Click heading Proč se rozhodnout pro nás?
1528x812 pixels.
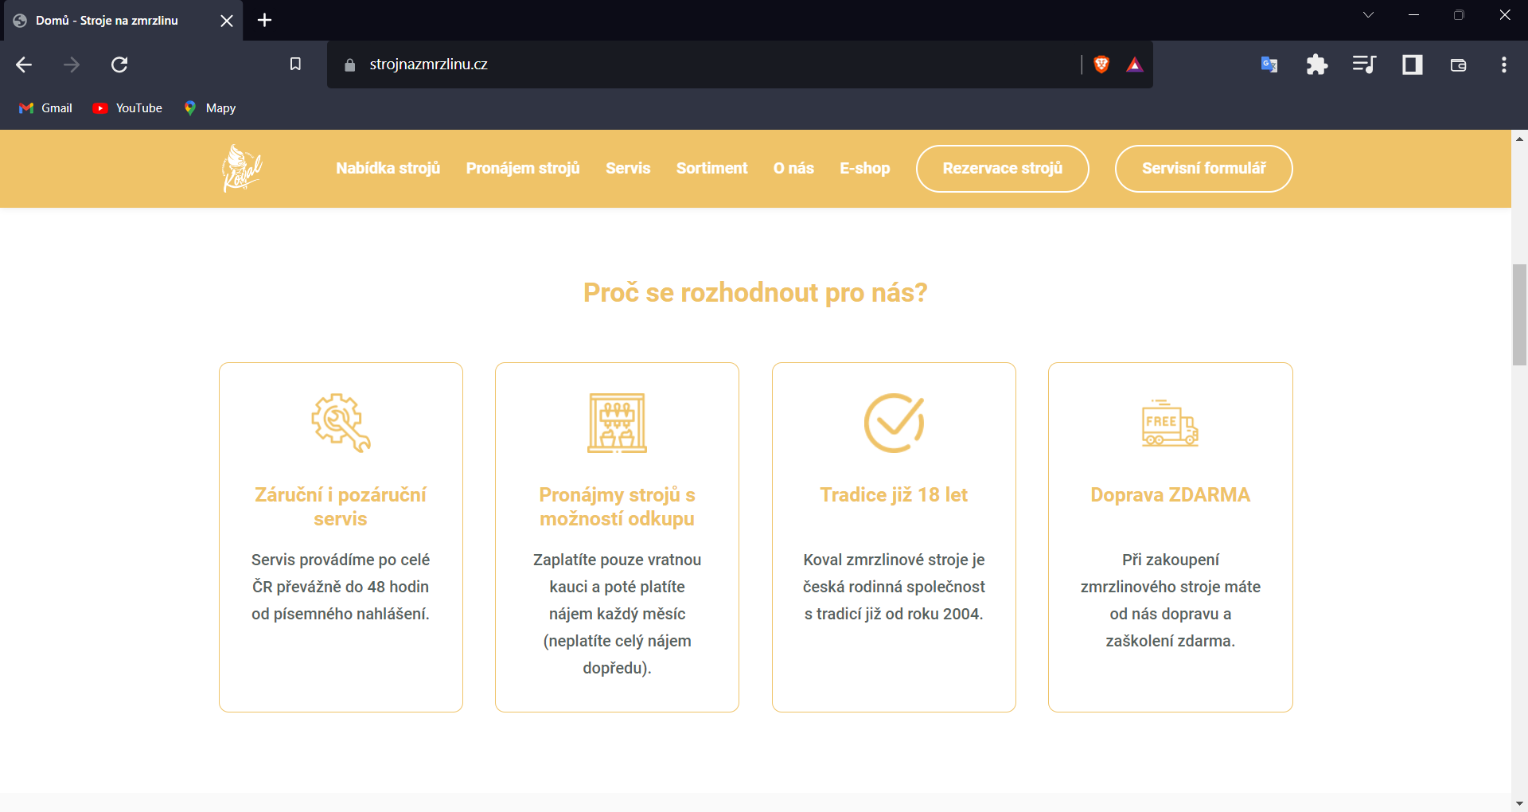(755, 293)
